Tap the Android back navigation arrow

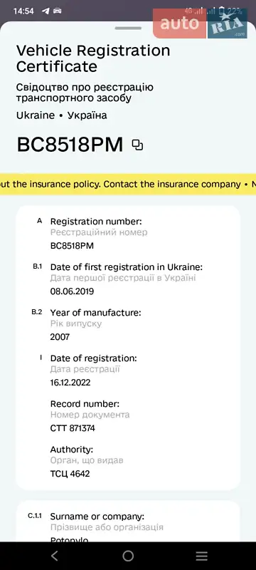[54, 556]
